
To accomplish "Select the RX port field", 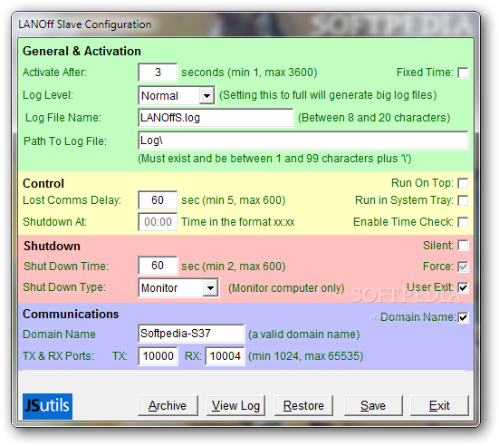I will 225,356.
